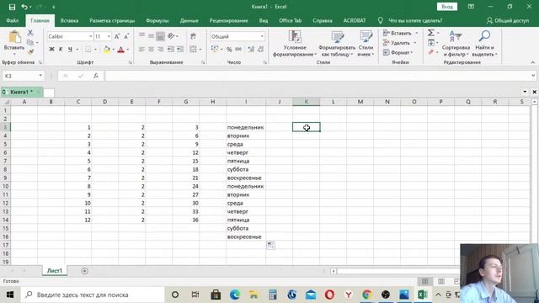The height and width of the screenshot is (303, 539).
Task: Increase decimal places
Action: coord(251,50)
